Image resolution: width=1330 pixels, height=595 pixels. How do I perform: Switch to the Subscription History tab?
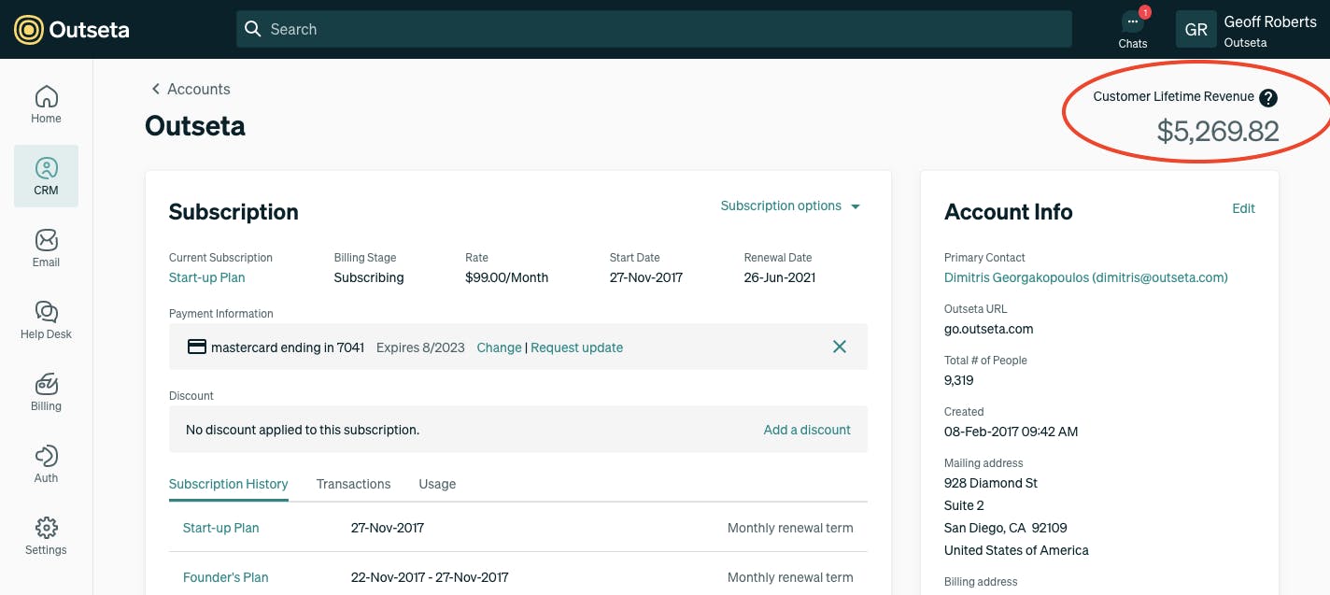click(229, 484)
